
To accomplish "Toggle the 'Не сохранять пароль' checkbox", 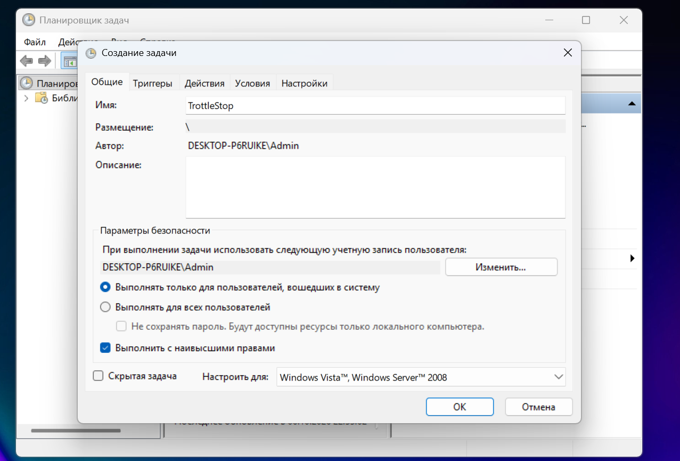I will [x=121, y=326].
